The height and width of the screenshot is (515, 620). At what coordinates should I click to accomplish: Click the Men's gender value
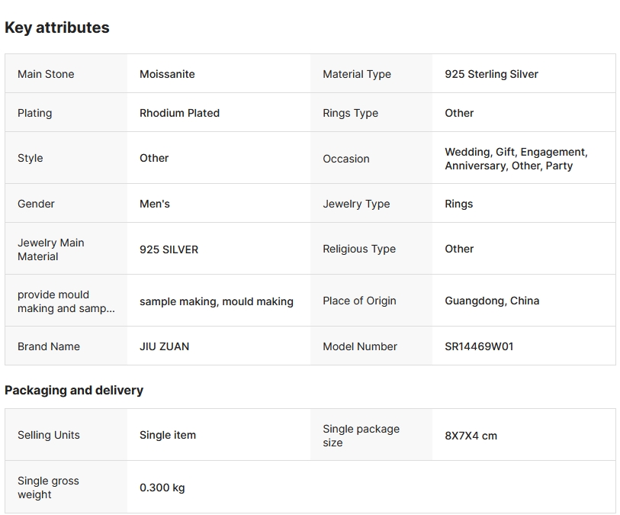(155, 204)
